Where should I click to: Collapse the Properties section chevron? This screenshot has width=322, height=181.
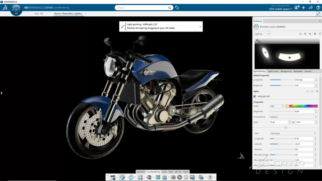(286, 127)
